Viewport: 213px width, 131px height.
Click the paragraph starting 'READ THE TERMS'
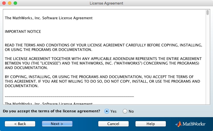103,47
